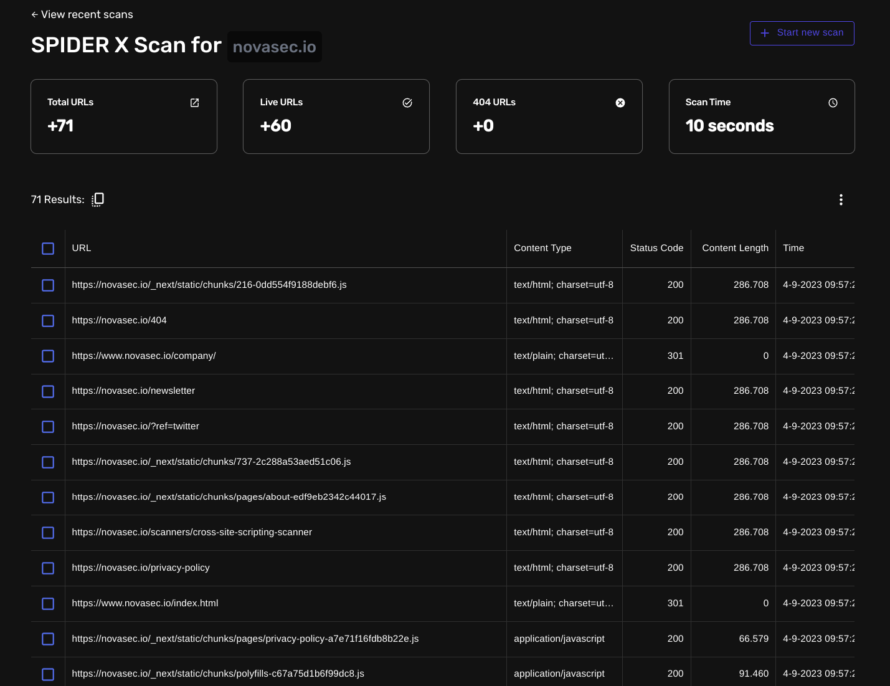Image resolution: width=890 pixels, height=686 pixels.
Task: Click status code 301 in company row
Action: tap(675, 356)
